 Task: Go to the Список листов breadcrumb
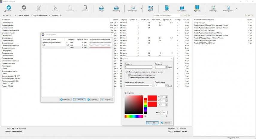[x=23, y=15]
